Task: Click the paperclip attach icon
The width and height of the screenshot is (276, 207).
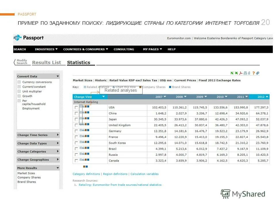Action: (249, 73)
